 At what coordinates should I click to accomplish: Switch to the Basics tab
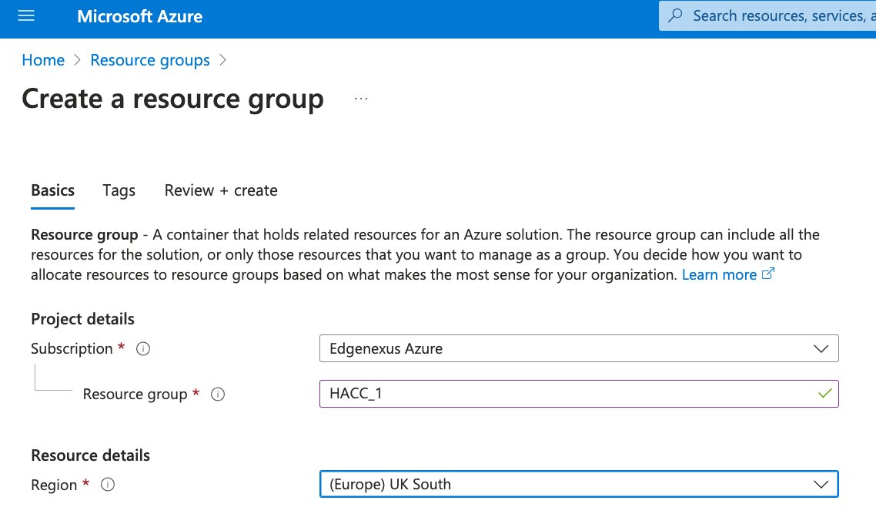click(x=52, y=190)
